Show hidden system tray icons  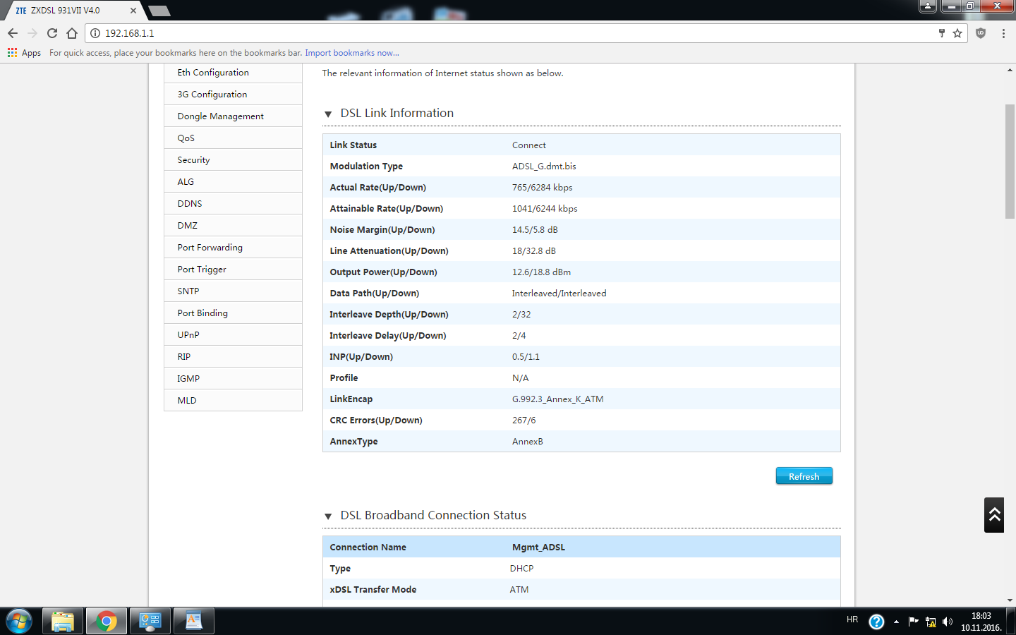[x=896, y=622]
